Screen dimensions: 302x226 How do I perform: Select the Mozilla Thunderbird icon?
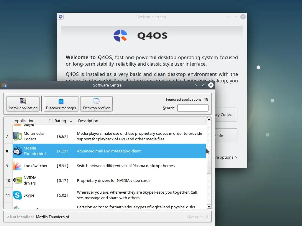[x=17, y=151]
